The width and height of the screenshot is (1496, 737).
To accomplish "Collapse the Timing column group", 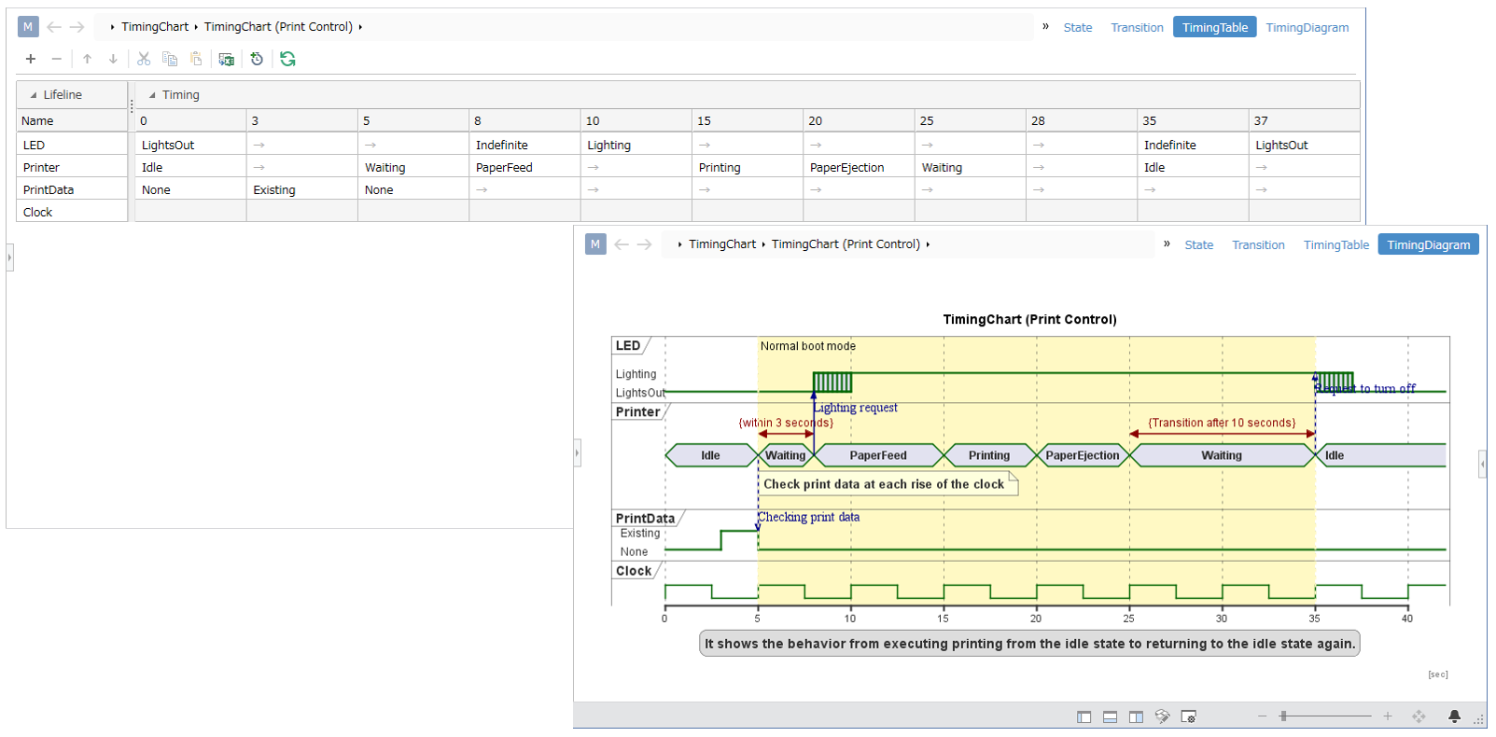I will 152,95.
